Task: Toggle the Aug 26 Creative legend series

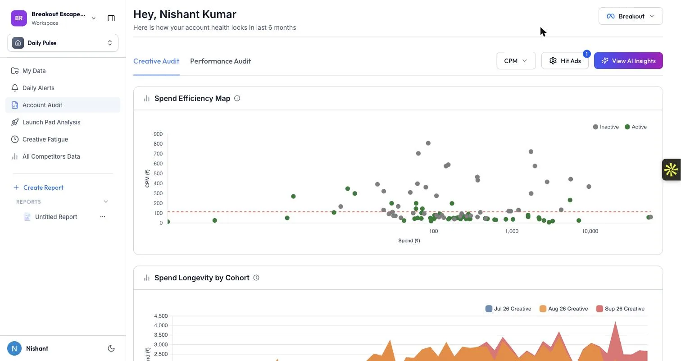Action: 563,309
